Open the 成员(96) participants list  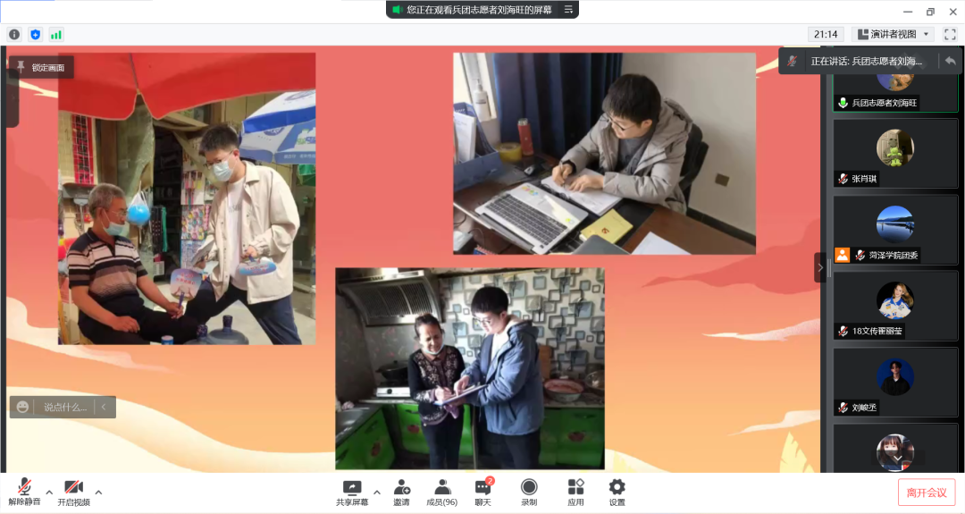pos(442,492)
